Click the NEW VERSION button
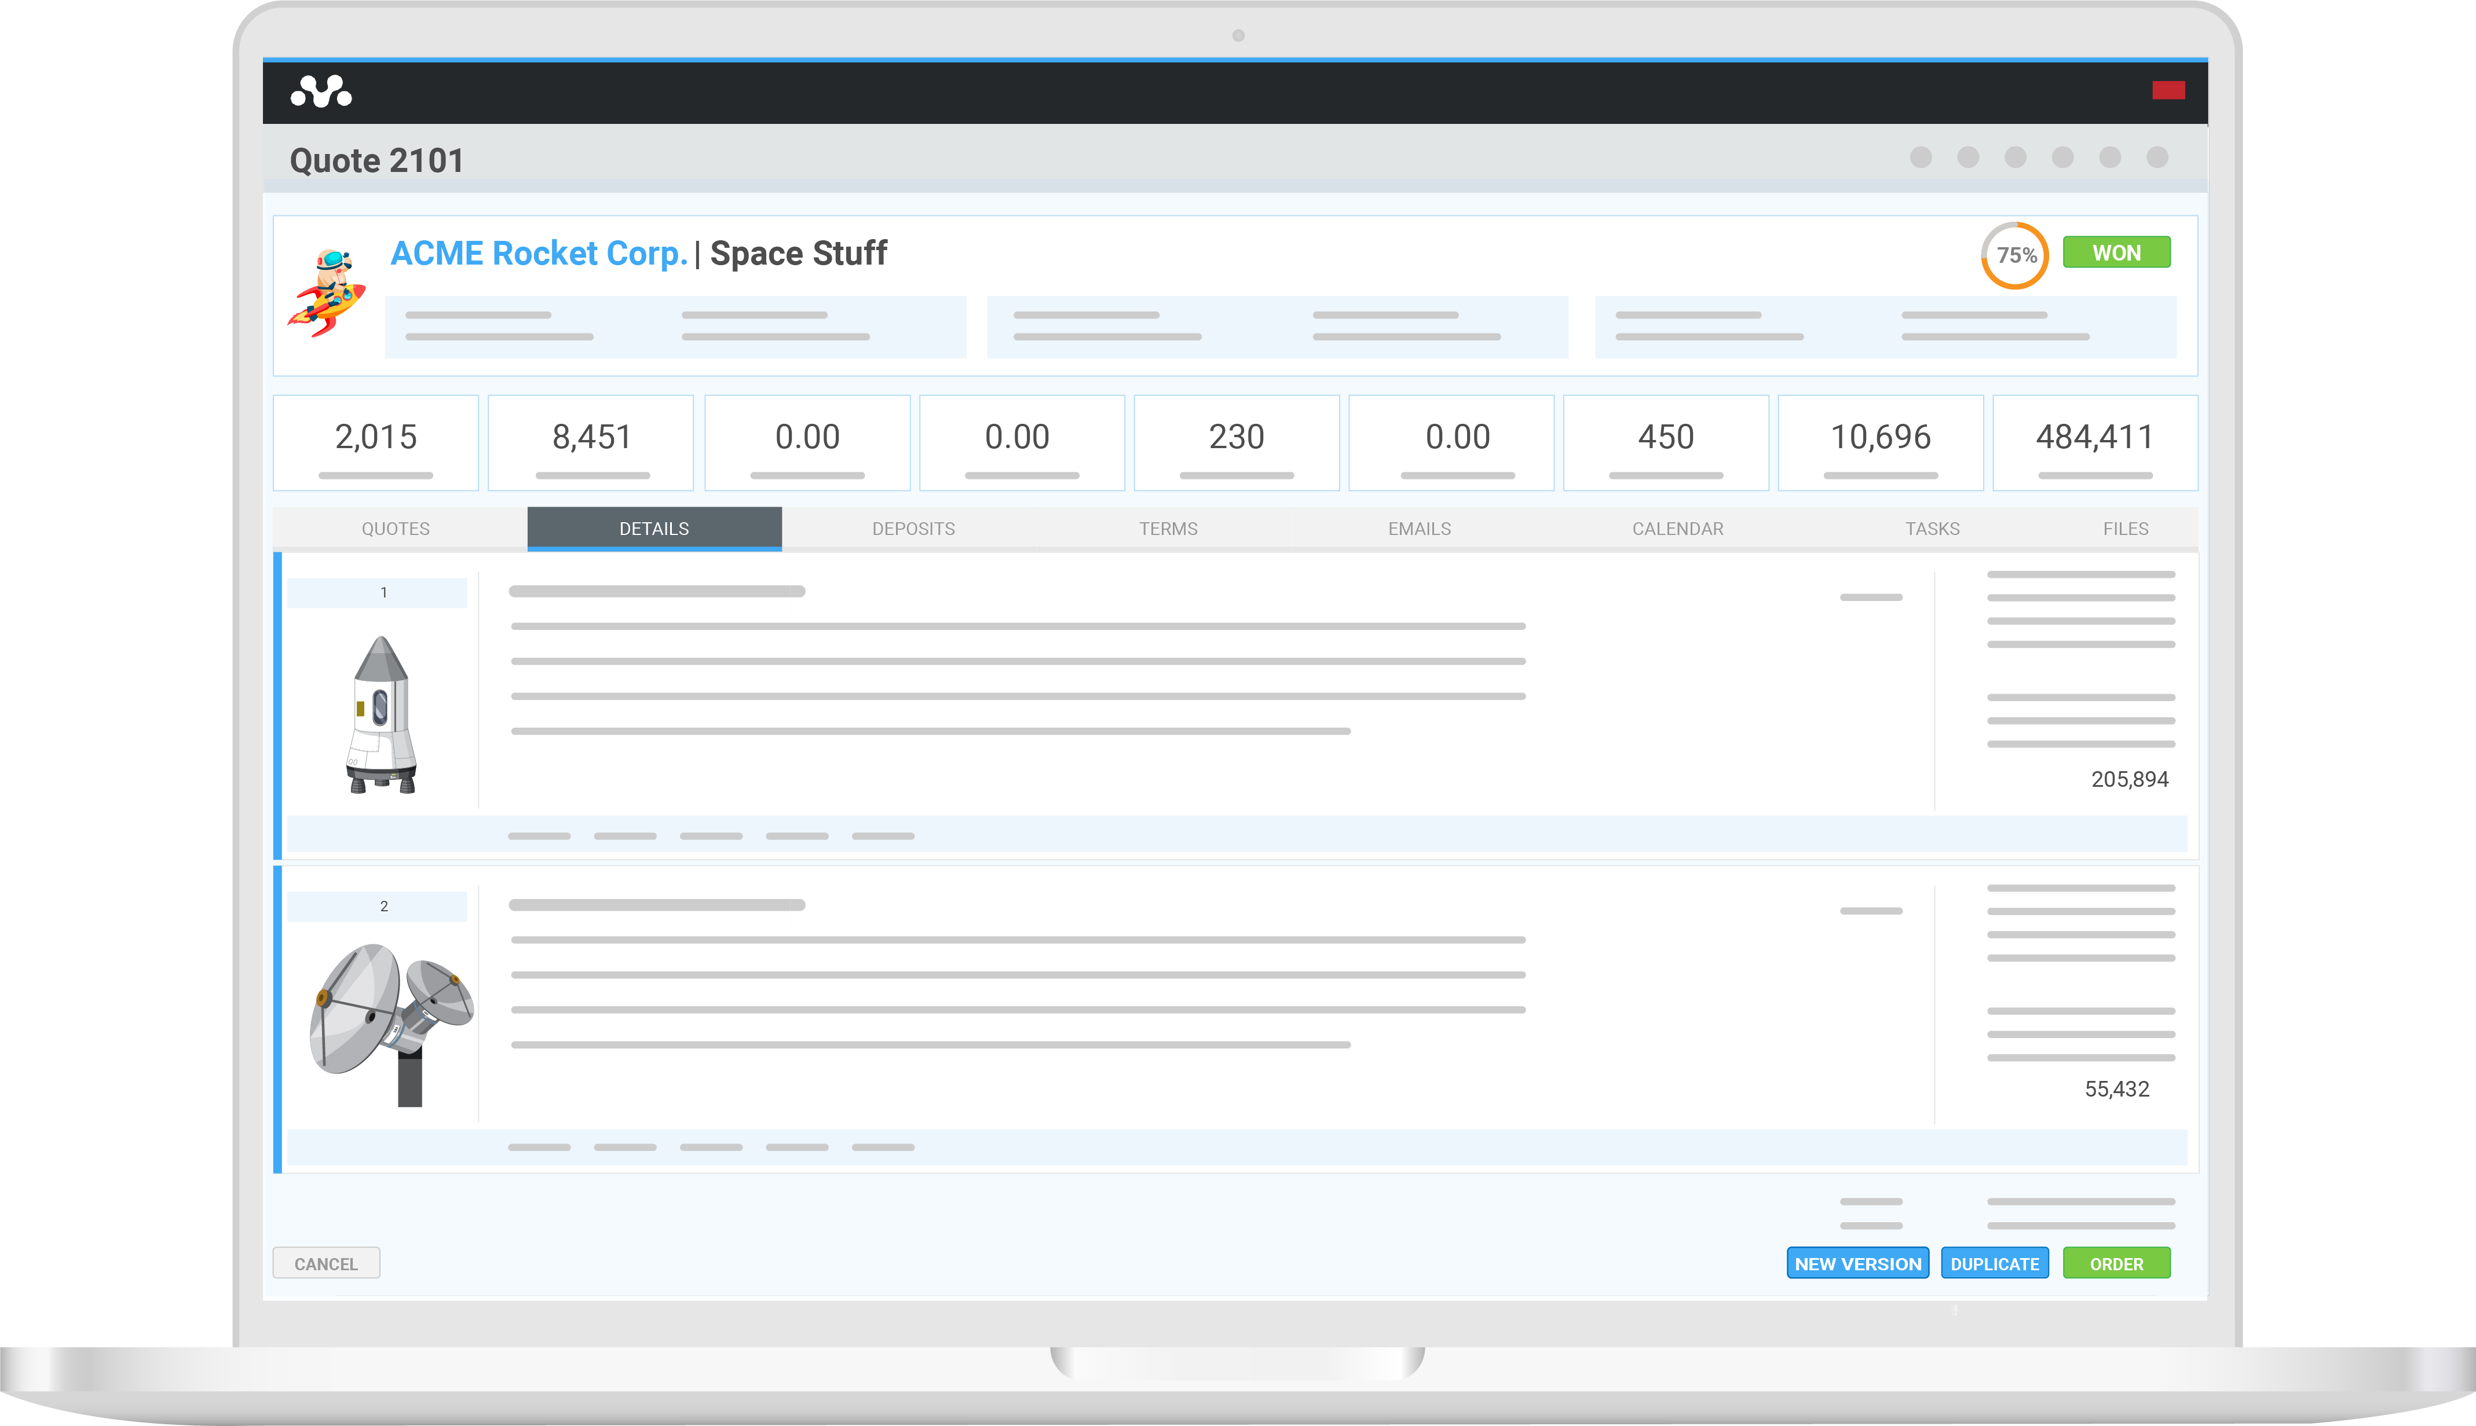 1857,1263
